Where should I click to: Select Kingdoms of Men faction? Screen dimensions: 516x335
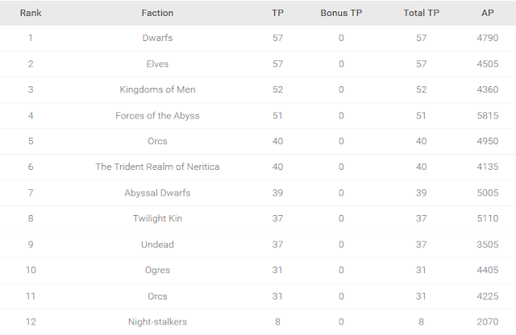[157, 89]
